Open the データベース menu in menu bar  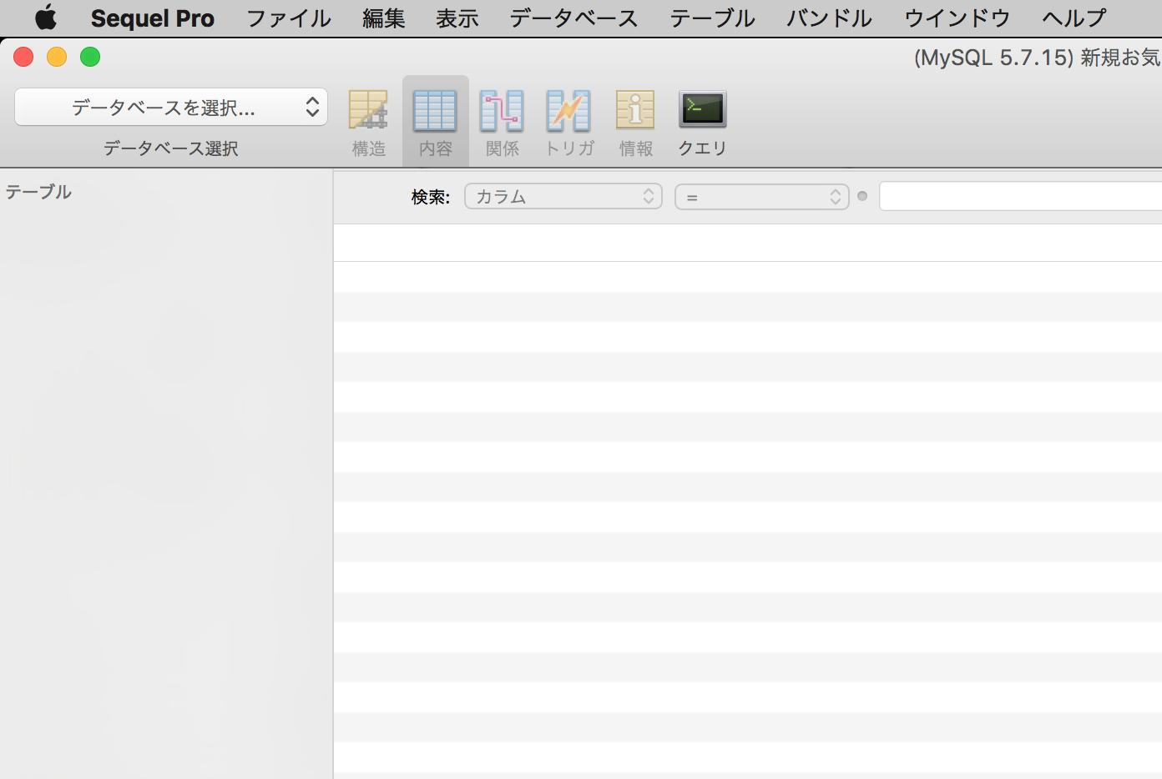[x=573, y=18]
